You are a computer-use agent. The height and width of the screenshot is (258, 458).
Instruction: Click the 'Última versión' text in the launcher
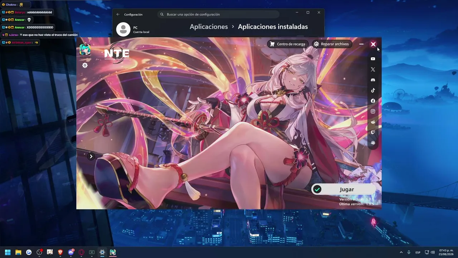point(356,204)
